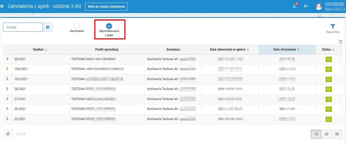
Task: Click the flag icon in header
Action: [x=306, y=6]
